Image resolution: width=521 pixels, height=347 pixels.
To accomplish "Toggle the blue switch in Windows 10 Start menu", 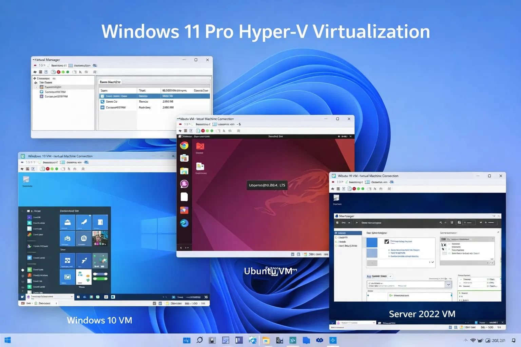I will click(x=100, y=274).
